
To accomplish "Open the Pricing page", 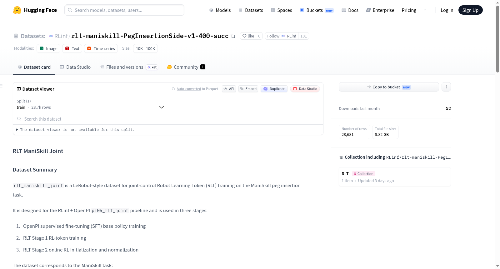I will (x=409, y=10).
